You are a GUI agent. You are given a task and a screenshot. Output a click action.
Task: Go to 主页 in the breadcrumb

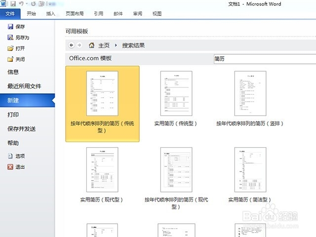click(104, 45)
